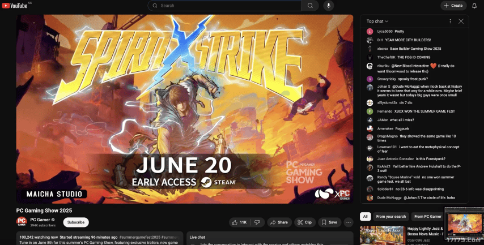Close the live chat panel
The height and width of the screenshot is (245, 484).
(x=461, y=22)
